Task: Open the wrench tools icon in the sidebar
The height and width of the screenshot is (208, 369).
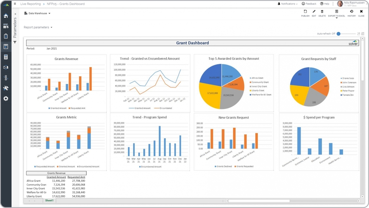Action: [x=6, y=88]
